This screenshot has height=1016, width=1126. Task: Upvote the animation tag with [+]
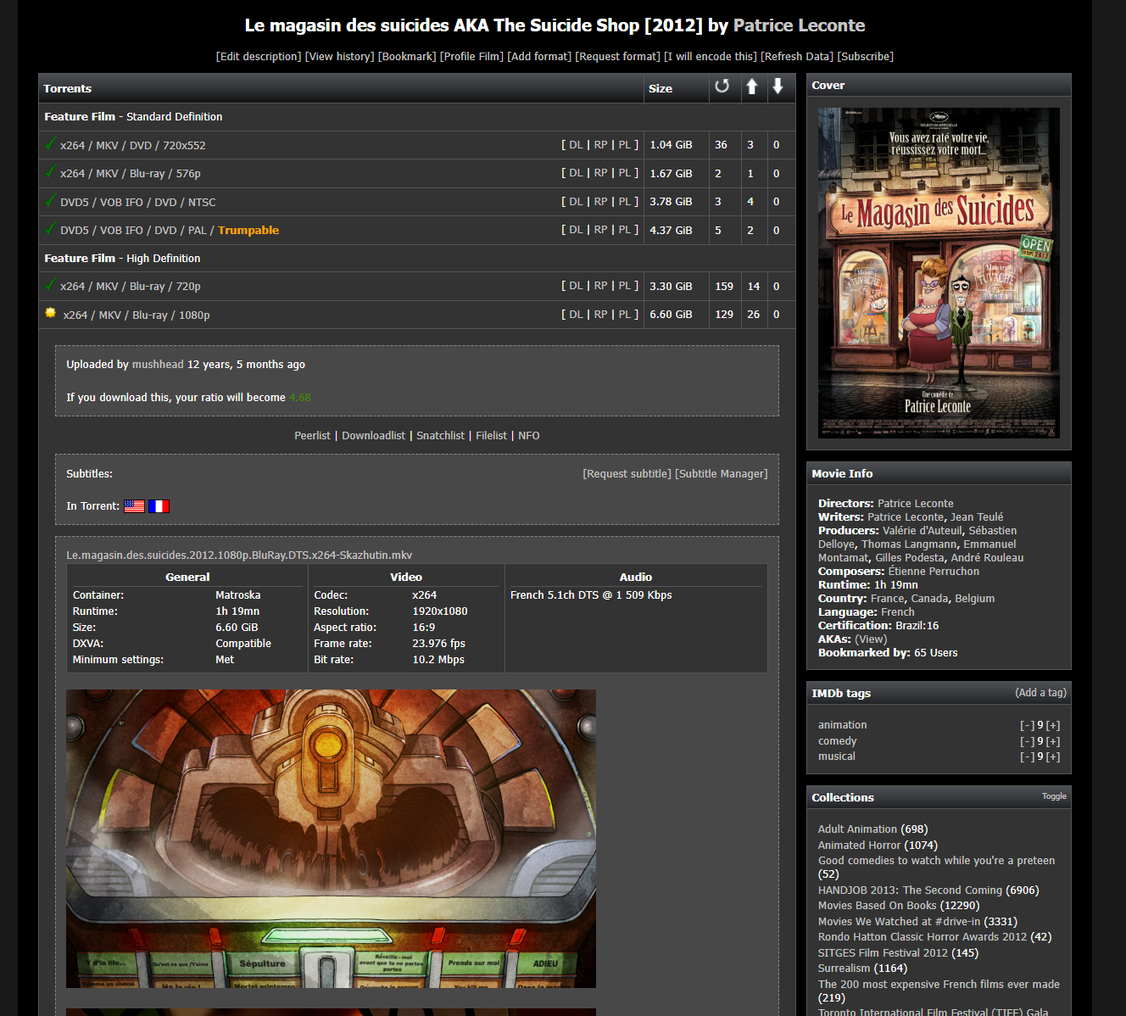(x=1053, y=725)
